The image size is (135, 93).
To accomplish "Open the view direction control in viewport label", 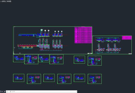I will 4,1.
